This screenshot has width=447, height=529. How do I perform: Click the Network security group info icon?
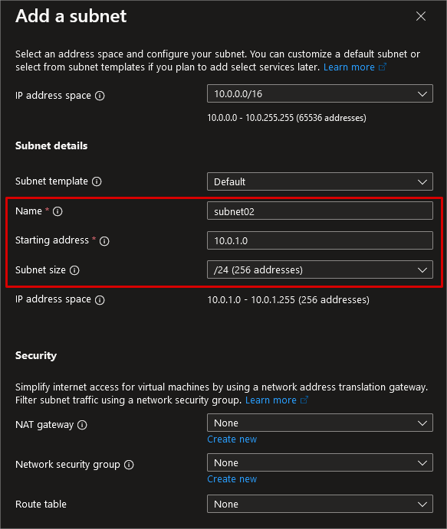point(129,465)
